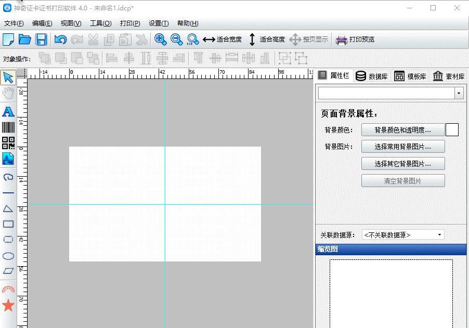Select the hand pan tool

(x=8, y=93)
